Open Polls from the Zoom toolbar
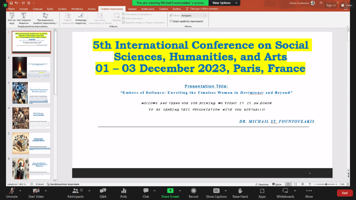 coord(124,191)
